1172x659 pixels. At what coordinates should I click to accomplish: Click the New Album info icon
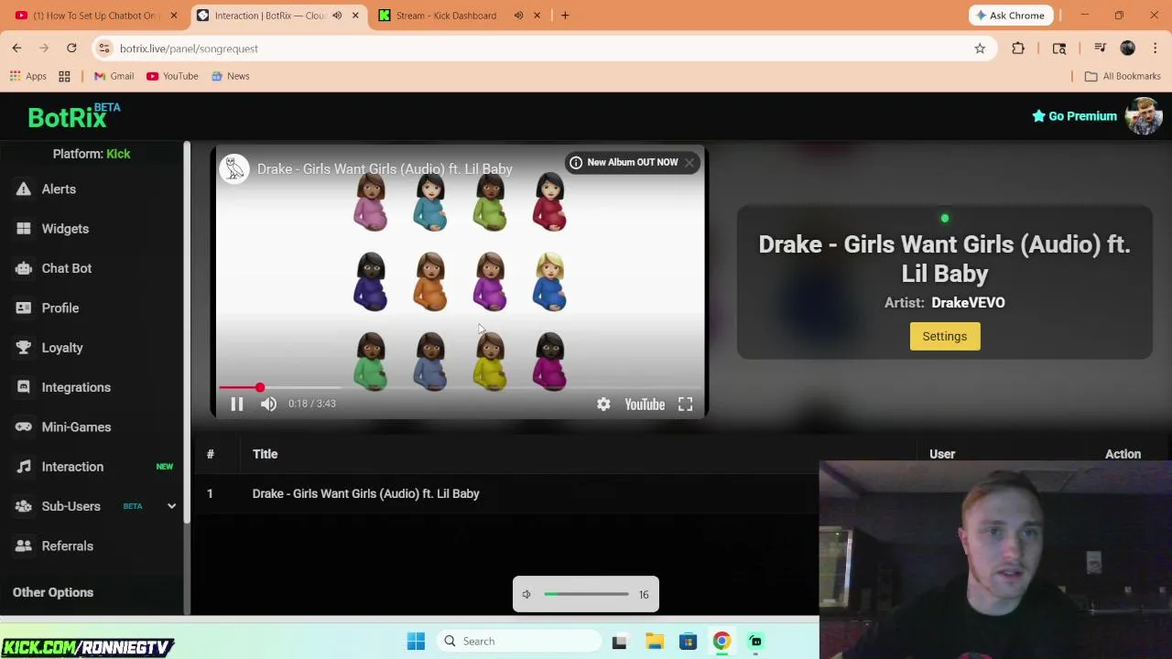click(576, 162)
